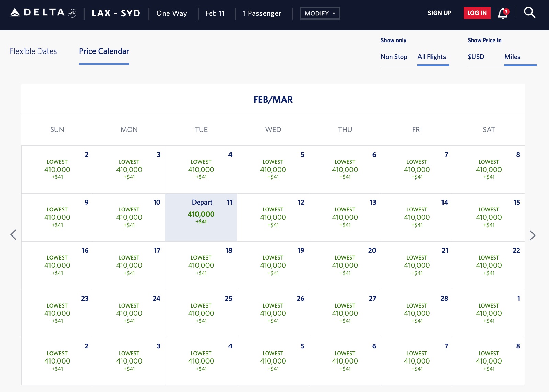Expand the MODIFY dropdown

(x=320, y=13)
